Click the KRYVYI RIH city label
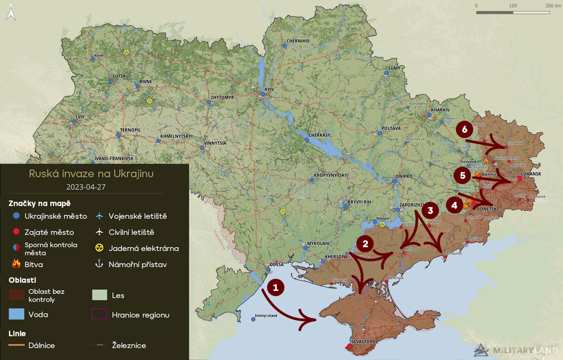 [359, 202]
